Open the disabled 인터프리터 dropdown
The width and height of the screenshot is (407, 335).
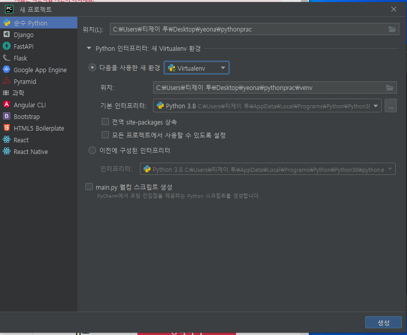coord(268,169)
